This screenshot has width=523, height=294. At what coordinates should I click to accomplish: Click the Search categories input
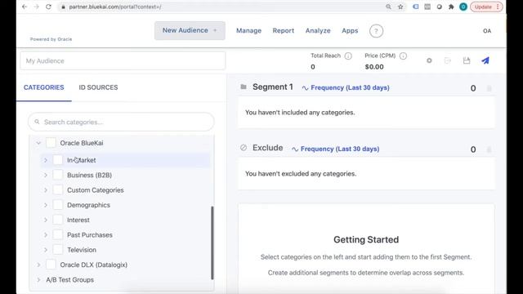tap(121, 122)
